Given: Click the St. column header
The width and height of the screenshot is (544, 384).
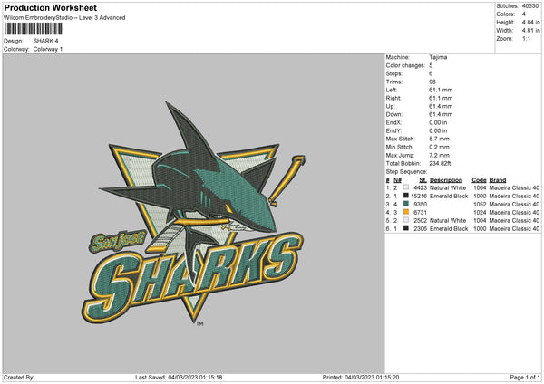Looking at the screenshot, I should coord(423,179).
